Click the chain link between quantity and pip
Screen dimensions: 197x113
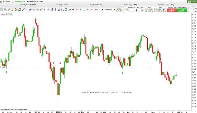pyautogui.click(x=136, y=10)
